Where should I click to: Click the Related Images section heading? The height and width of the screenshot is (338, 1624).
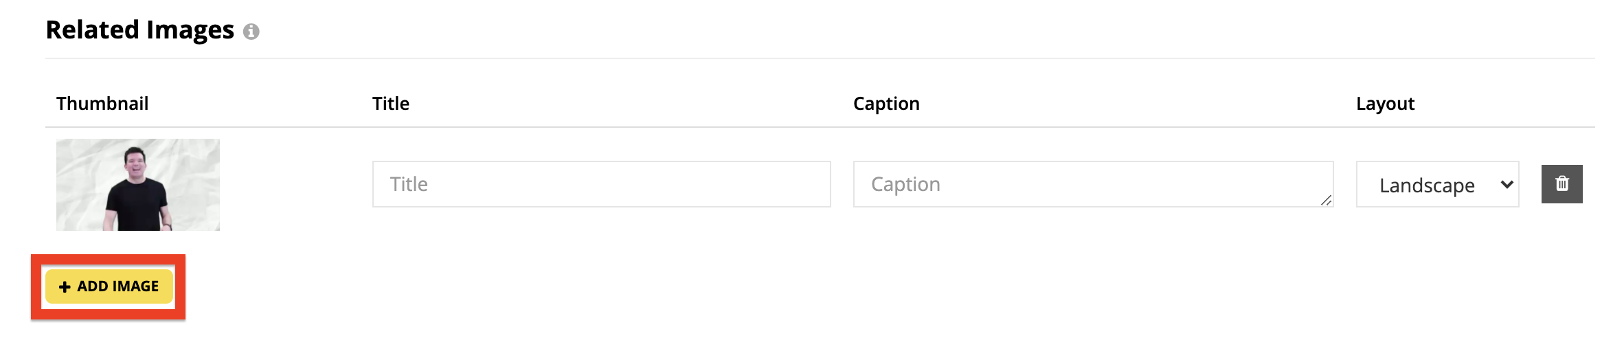point(140,30)
